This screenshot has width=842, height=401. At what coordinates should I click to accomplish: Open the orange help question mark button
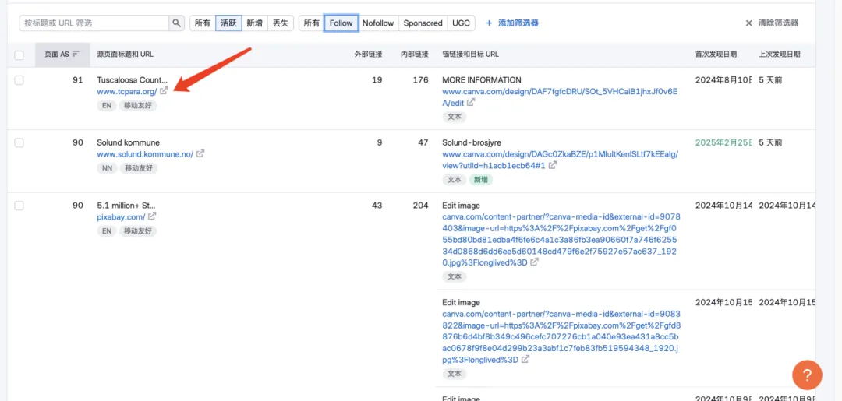tap(807, 375)
